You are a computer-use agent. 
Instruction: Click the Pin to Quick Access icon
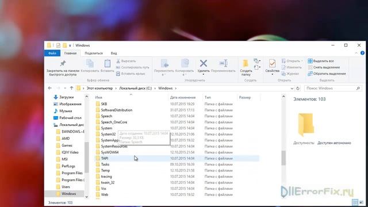pyautogui.click(x=63, y=63)
